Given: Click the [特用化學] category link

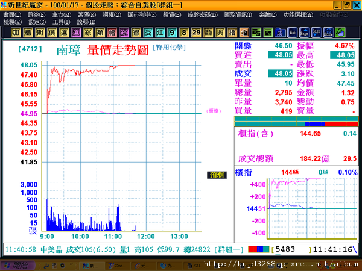Looking at the screenshot, I should click(169, 48).
